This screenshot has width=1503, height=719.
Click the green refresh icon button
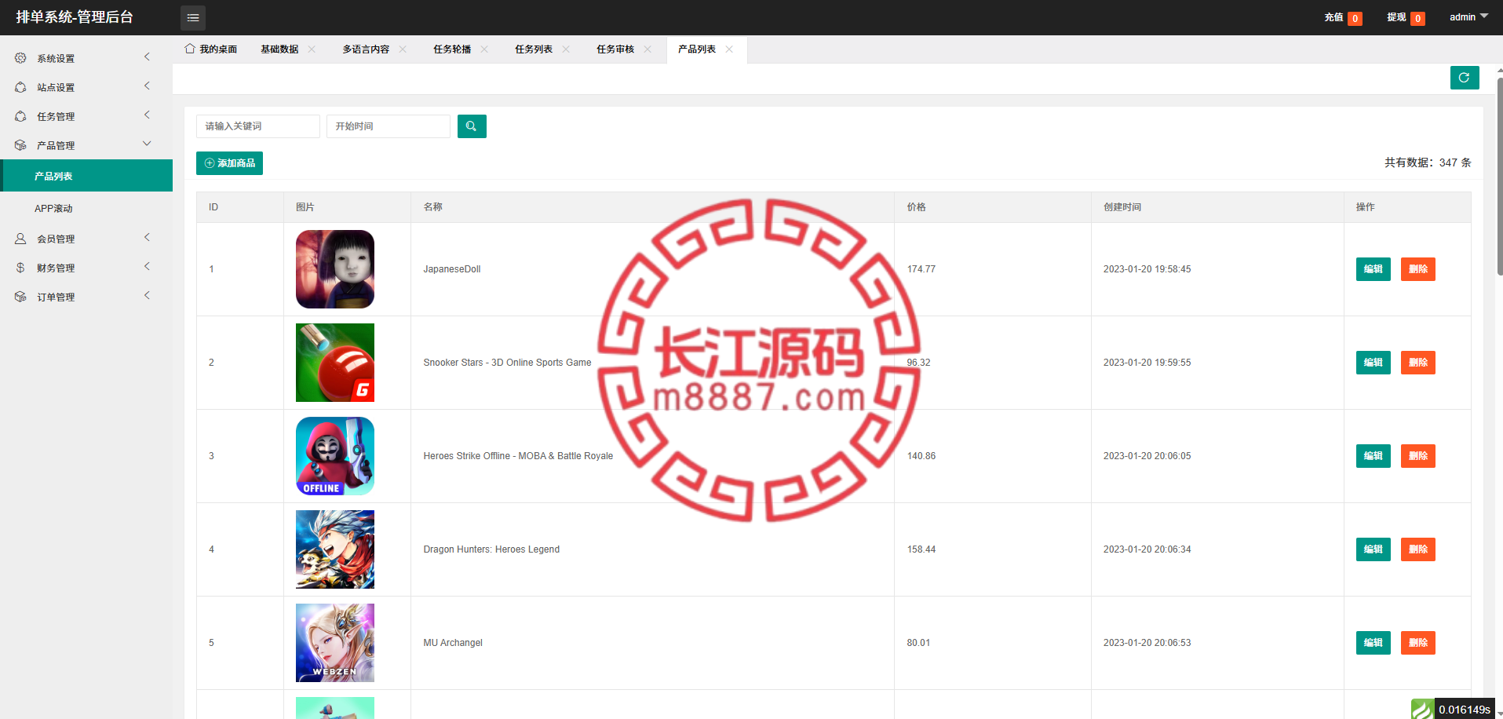pyautogui.click(x=1465, y=78)
